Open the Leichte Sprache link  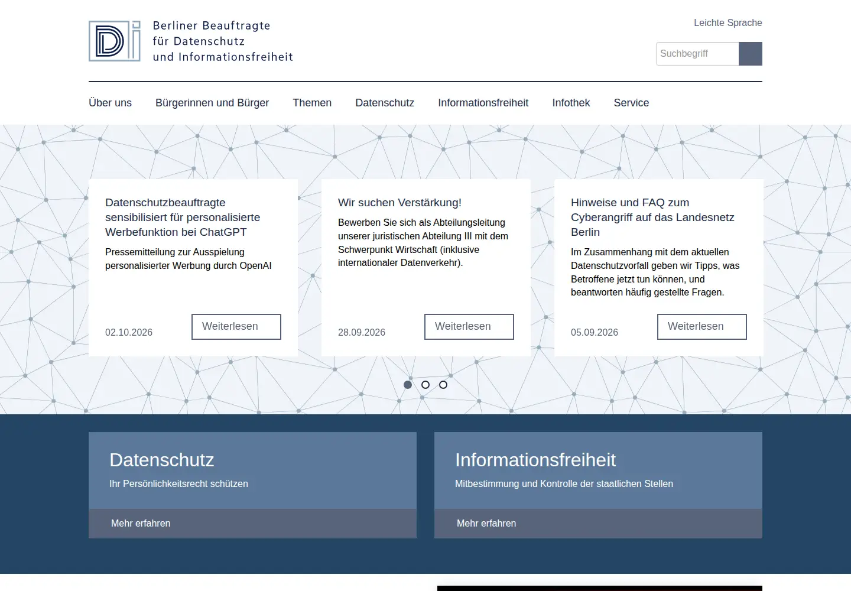point(728,22)
